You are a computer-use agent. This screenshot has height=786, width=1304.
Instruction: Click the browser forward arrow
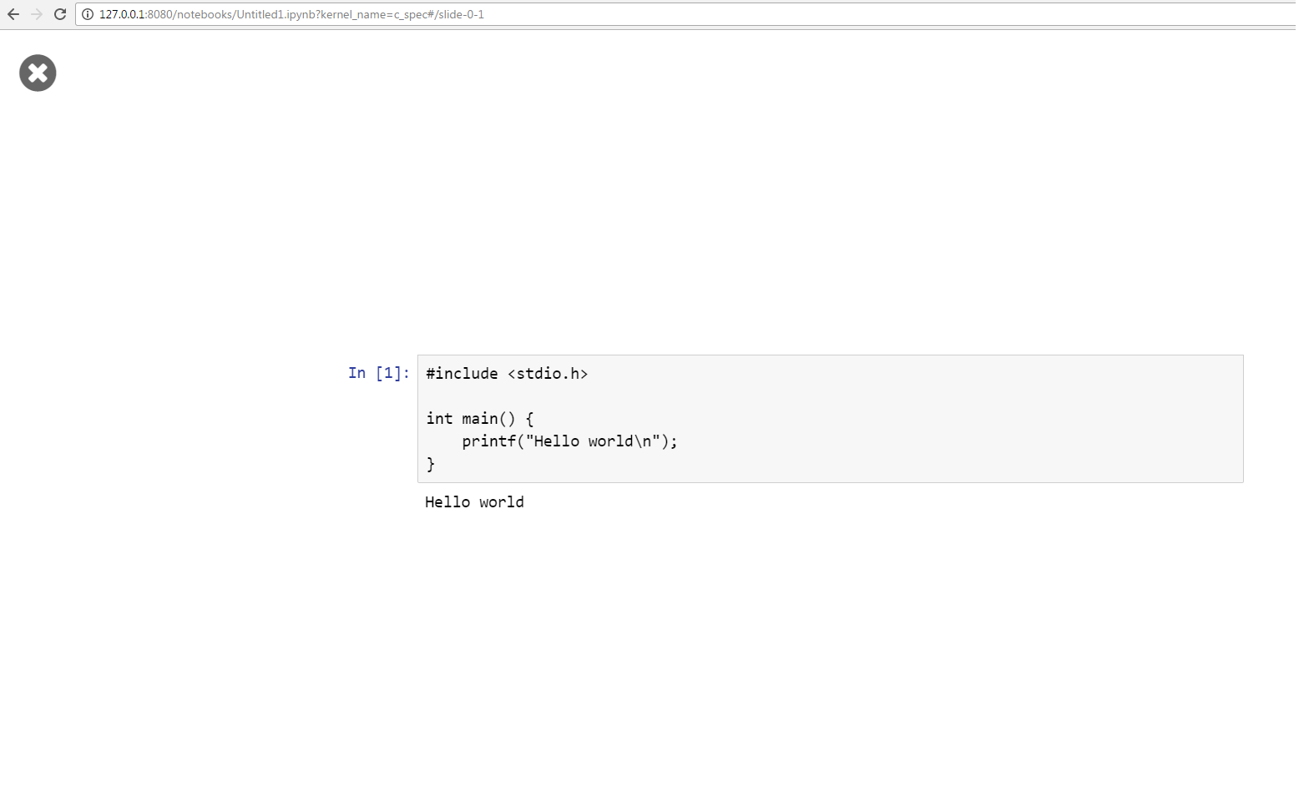pos(37,14)
